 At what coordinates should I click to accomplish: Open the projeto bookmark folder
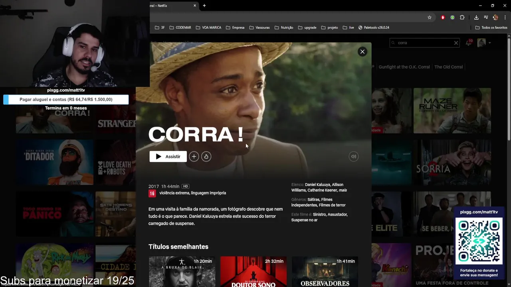pyautogui.click(x=329, y=28)
